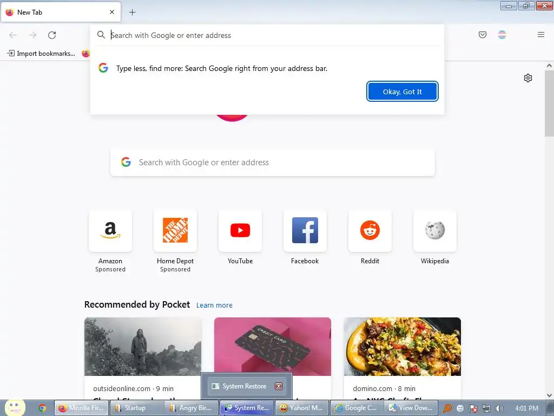This screenshot has height=416, width=554.
Task: Open the domino.com food story image
Action: [x=403, y=347]
